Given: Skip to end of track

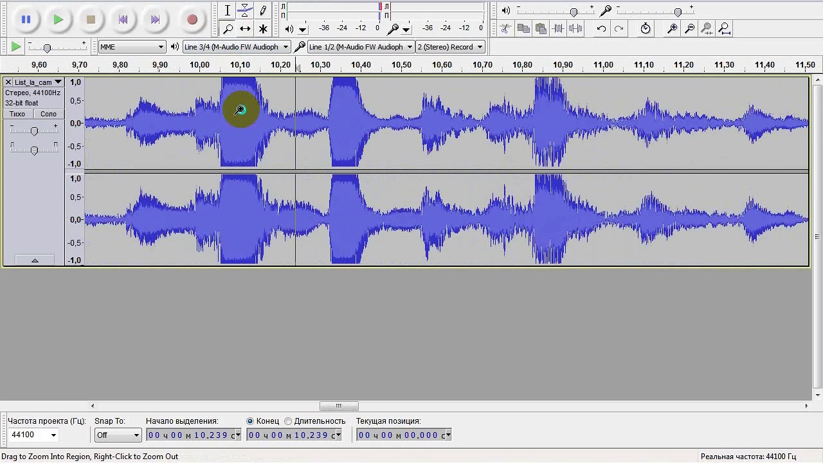Looking at the screenshot, I should 155,19.
